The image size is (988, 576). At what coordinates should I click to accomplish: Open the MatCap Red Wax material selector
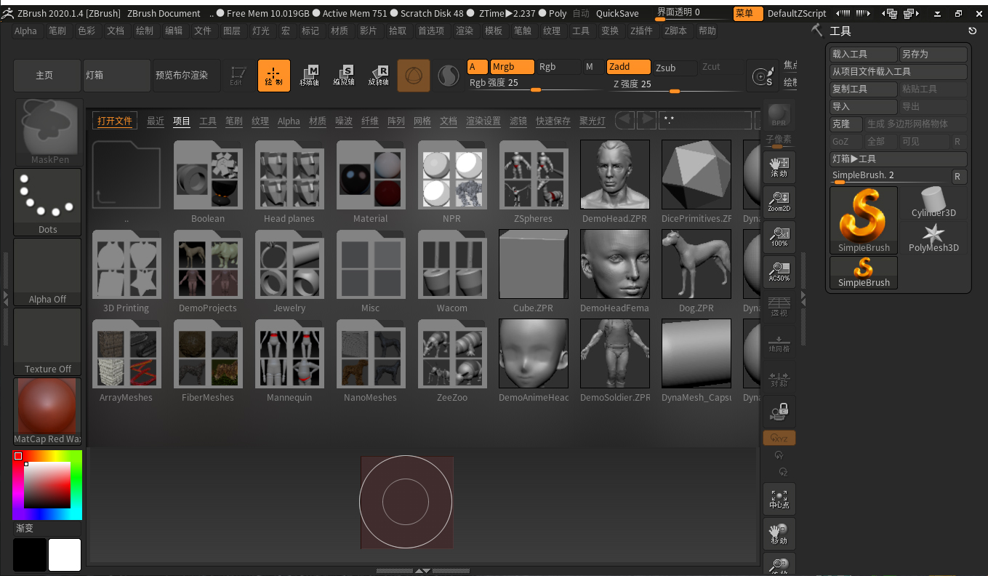(x=48, y=412)
